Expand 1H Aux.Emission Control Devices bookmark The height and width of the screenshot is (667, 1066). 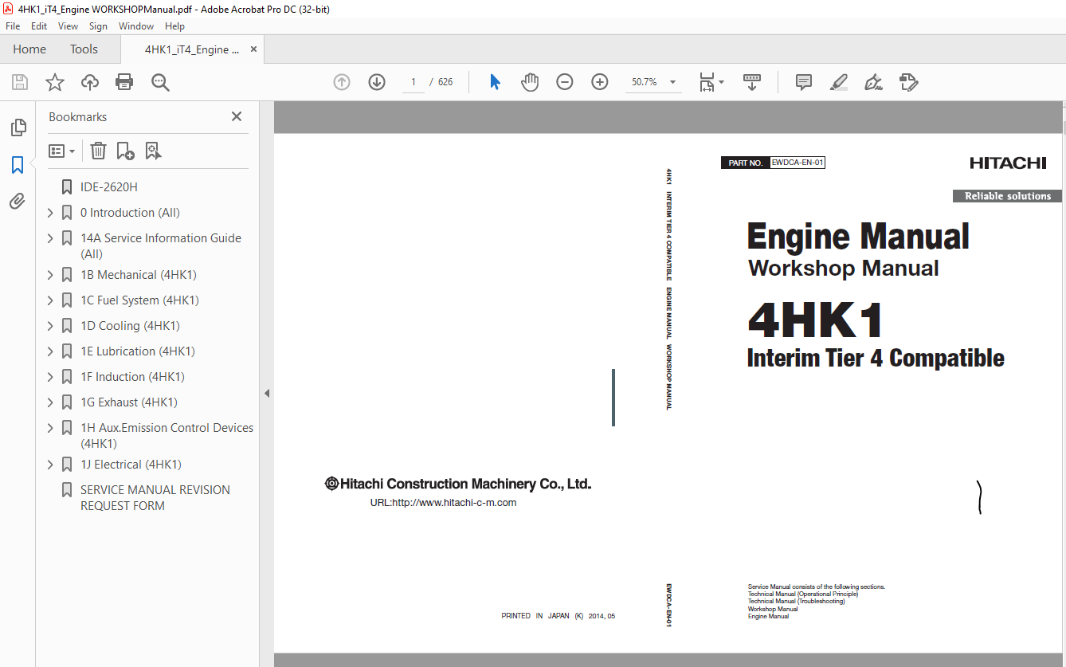(x=50, y=428)
